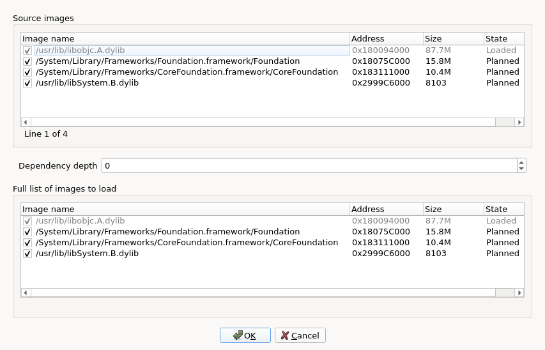Select CoreFoundation.framework row in Full list
Image resolution: width=545 pixels, height=350 pixels.
pyautogui.click(x=187, y=243)
